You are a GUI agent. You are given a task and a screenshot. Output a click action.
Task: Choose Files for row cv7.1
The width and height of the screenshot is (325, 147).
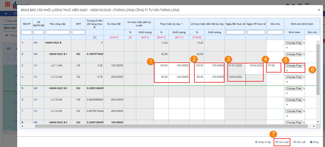[294, 66]
